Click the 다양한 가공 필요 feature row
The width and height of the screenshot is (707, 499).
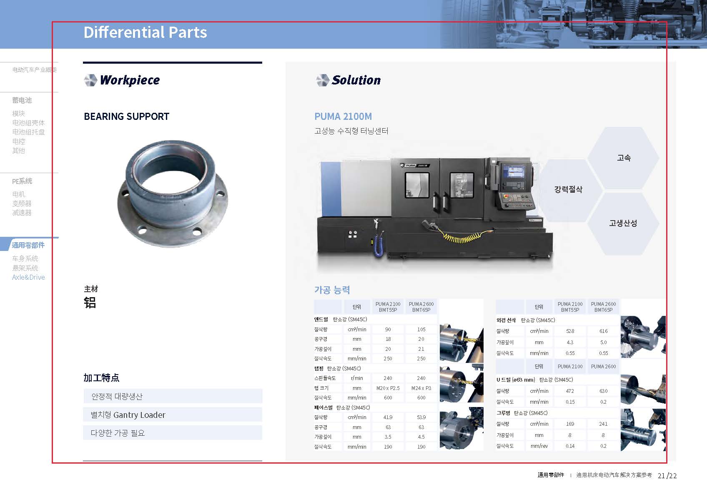pos(173,433)
